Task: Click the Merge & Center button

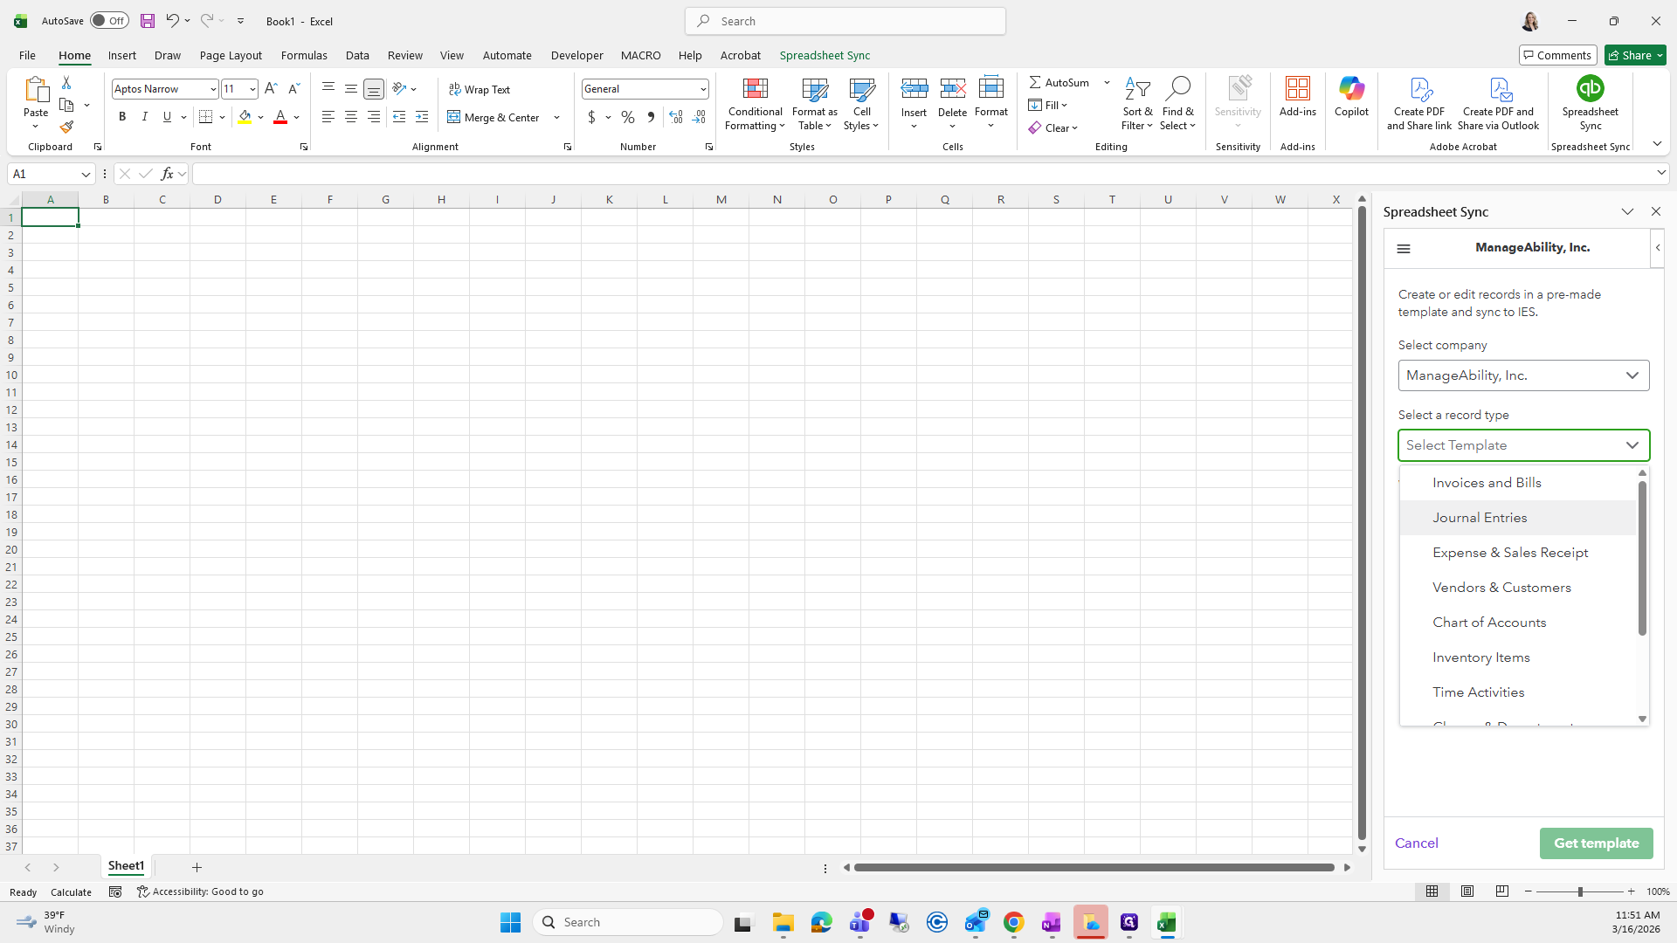Action: click(494, 117)
